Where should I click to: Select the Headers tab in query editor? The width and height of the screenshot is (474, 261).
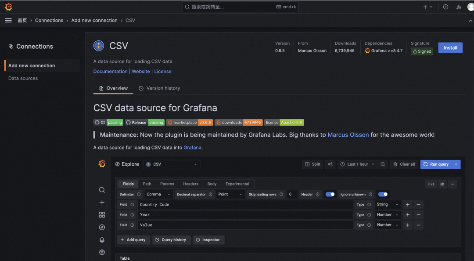(x=190, y=184)
